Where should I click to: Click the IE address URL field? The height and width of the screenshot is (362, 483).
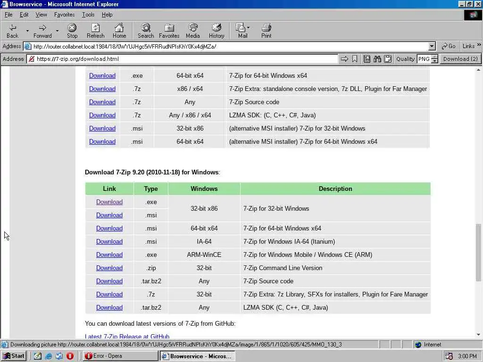pos(230,47)
